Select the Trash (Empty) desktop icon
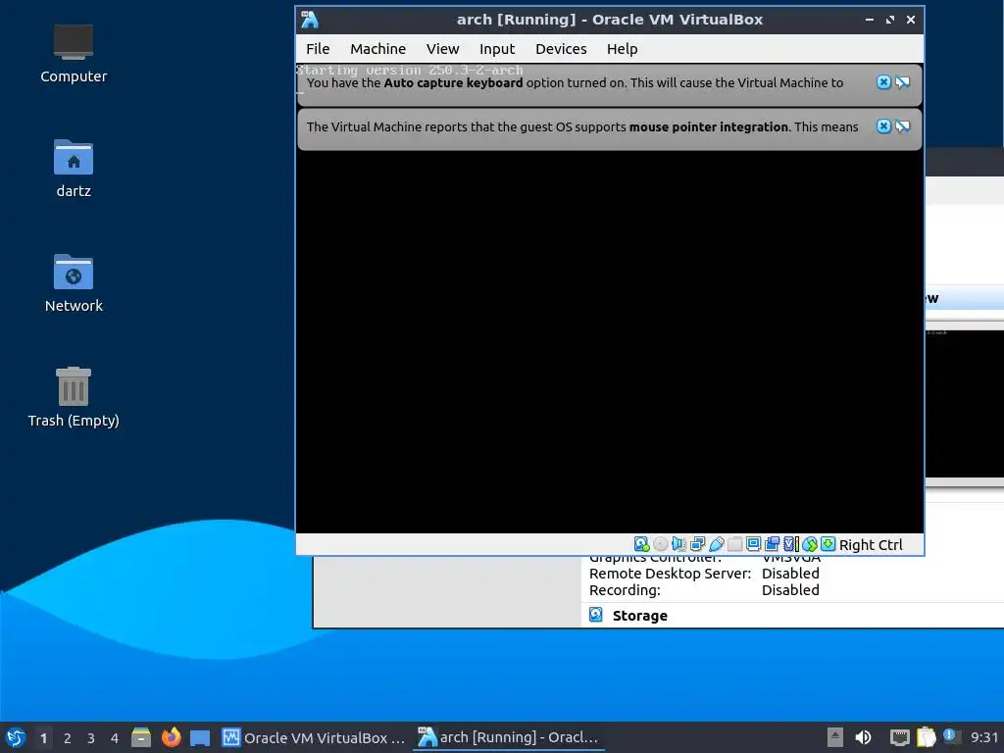The width and height of the screenshot is (1004, 753). (73, 397)
